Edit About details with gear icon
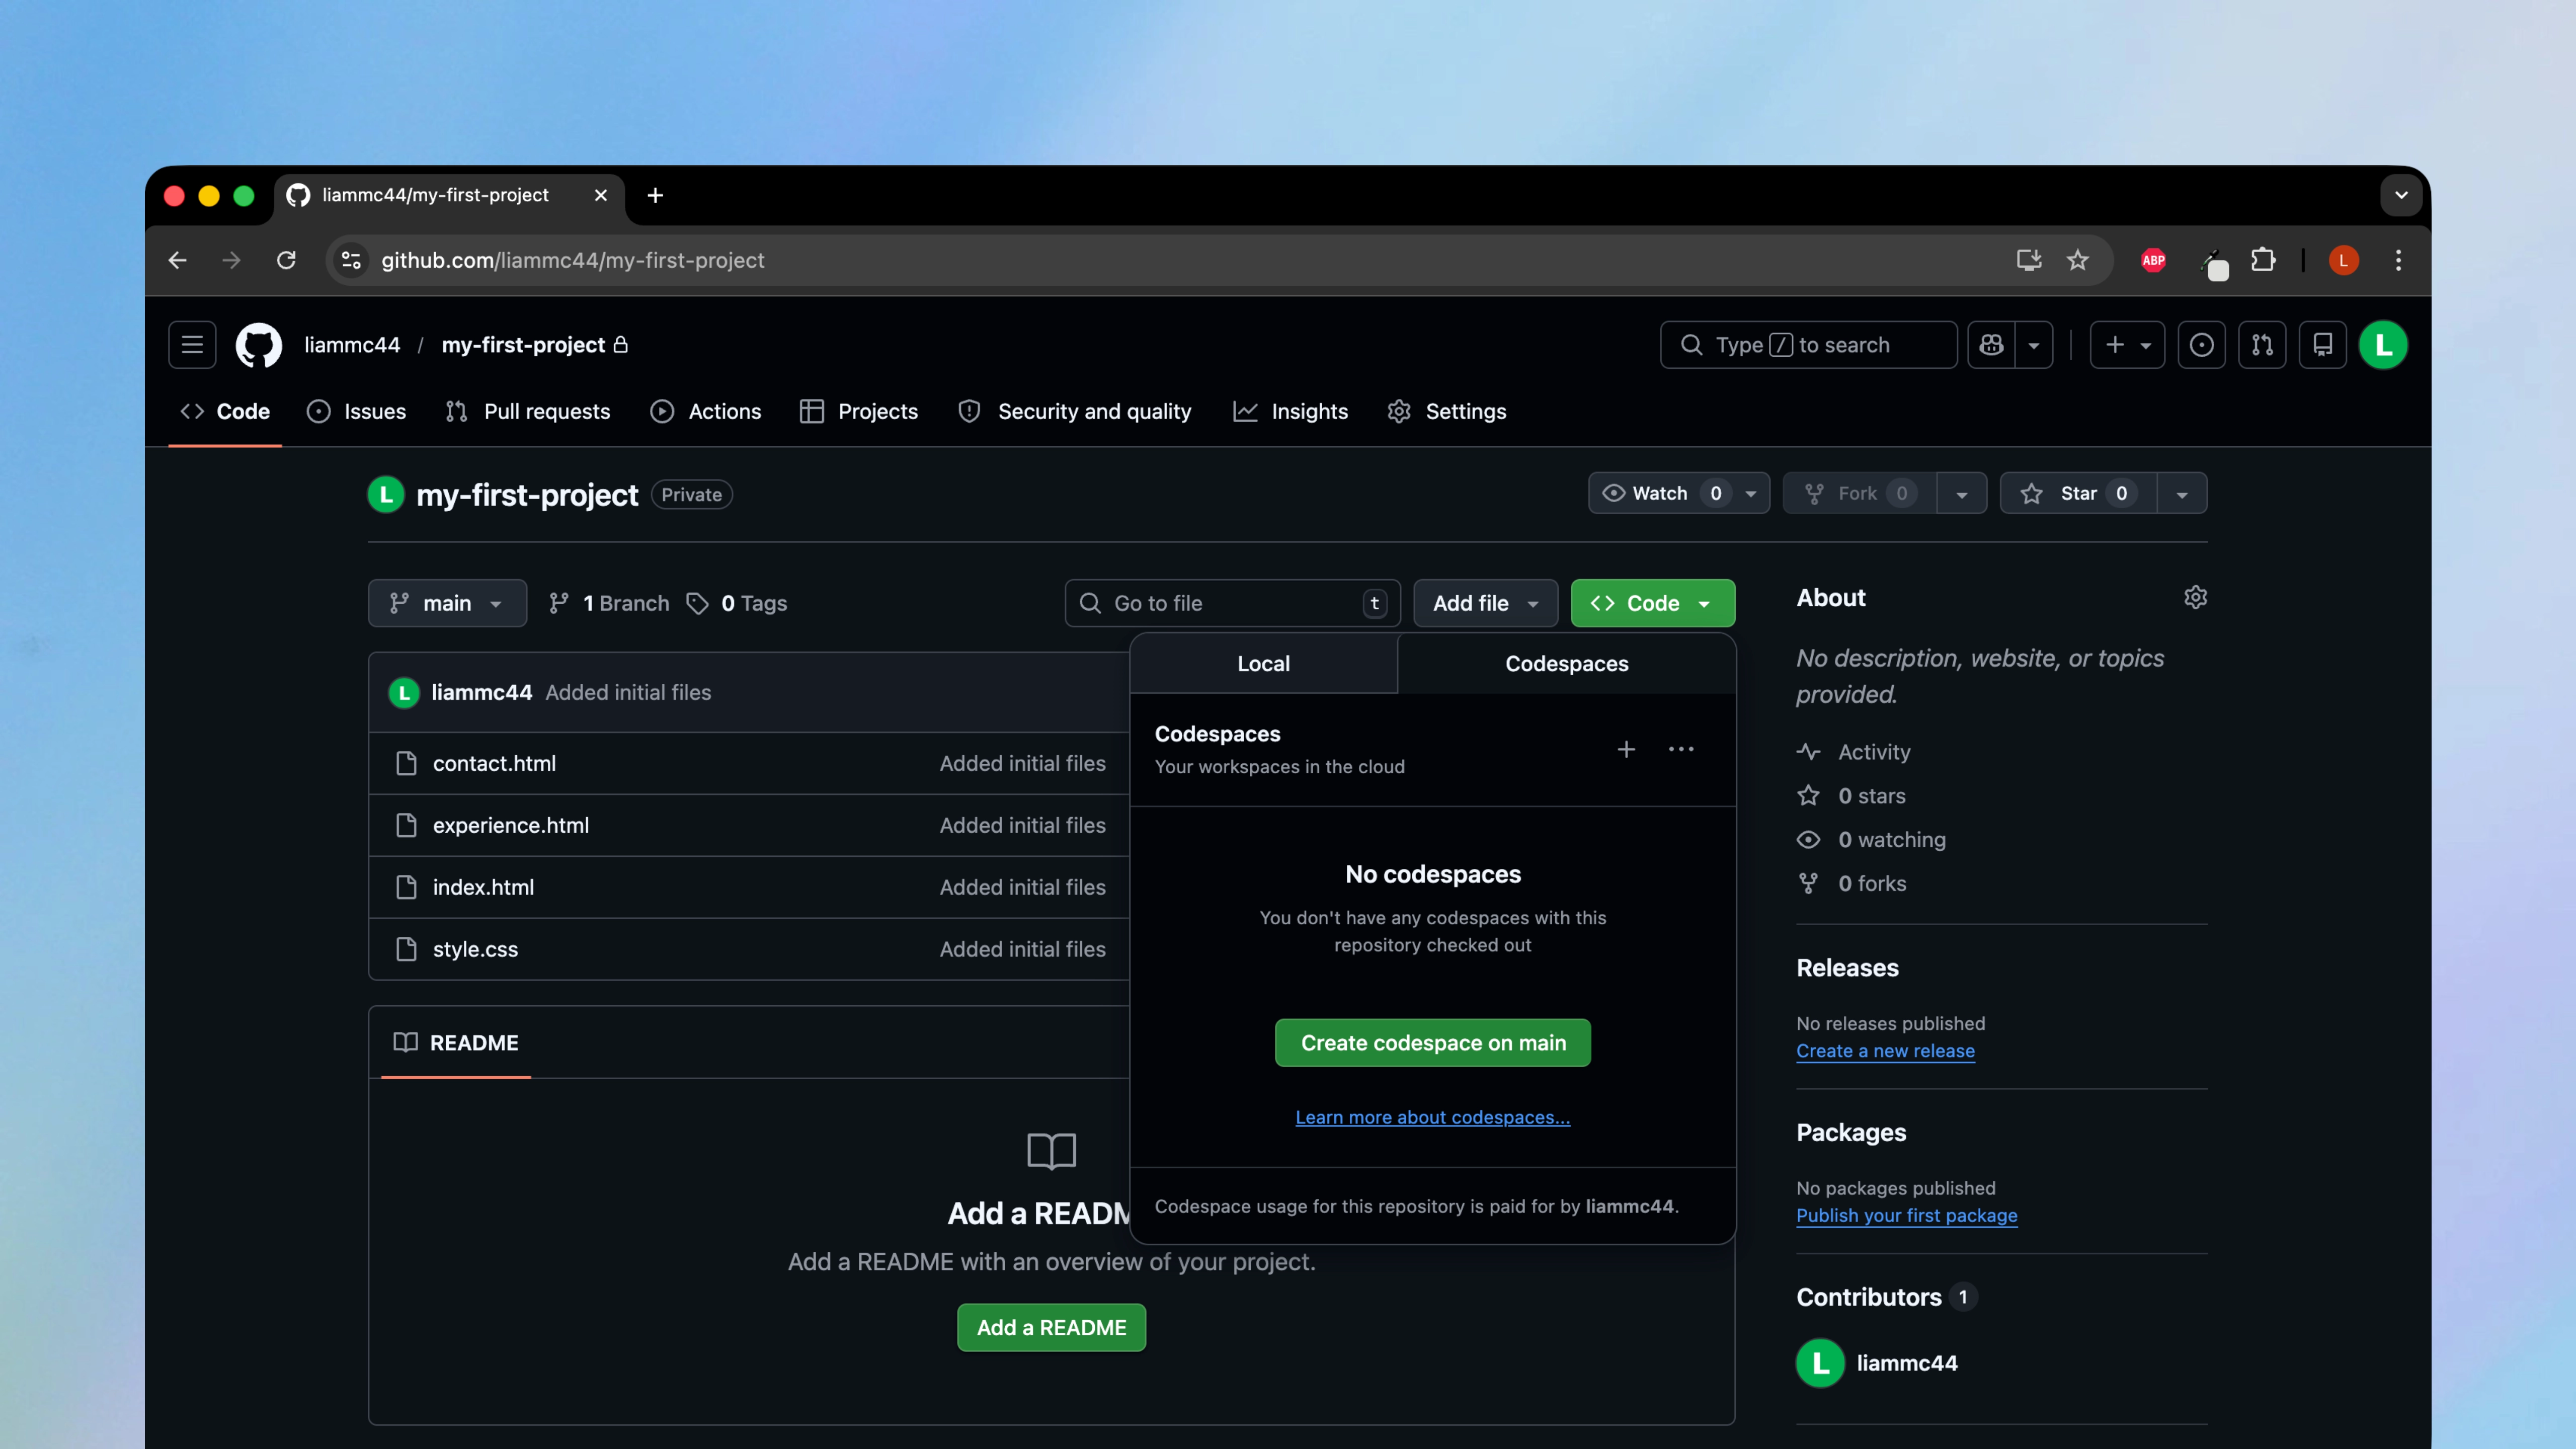The width and height of the screenshot is (2576, 1449). point(2195,597)
